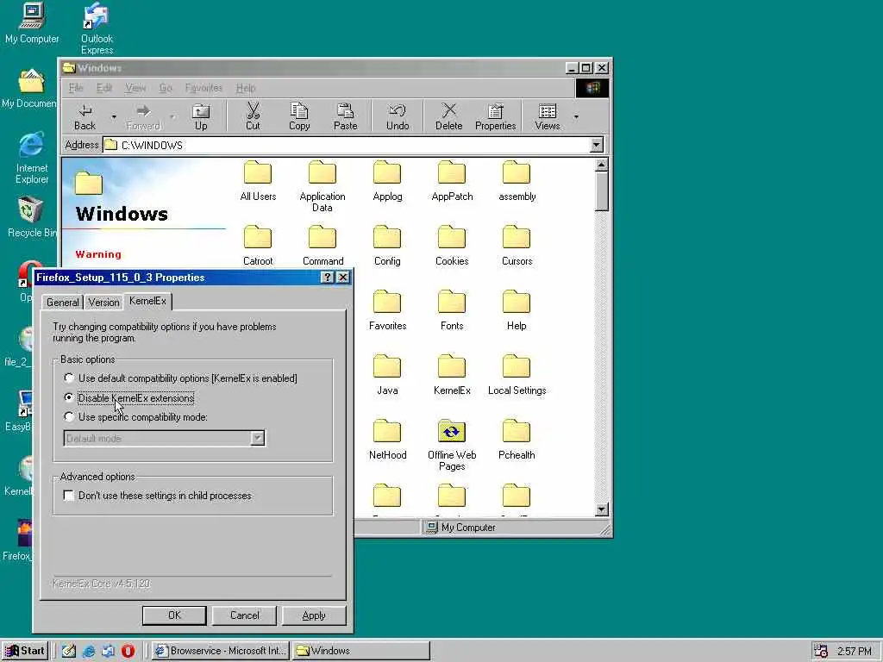Select the Local Settings folder
Viewport: 883px width, 662px height.
click(x=517, y=376)
